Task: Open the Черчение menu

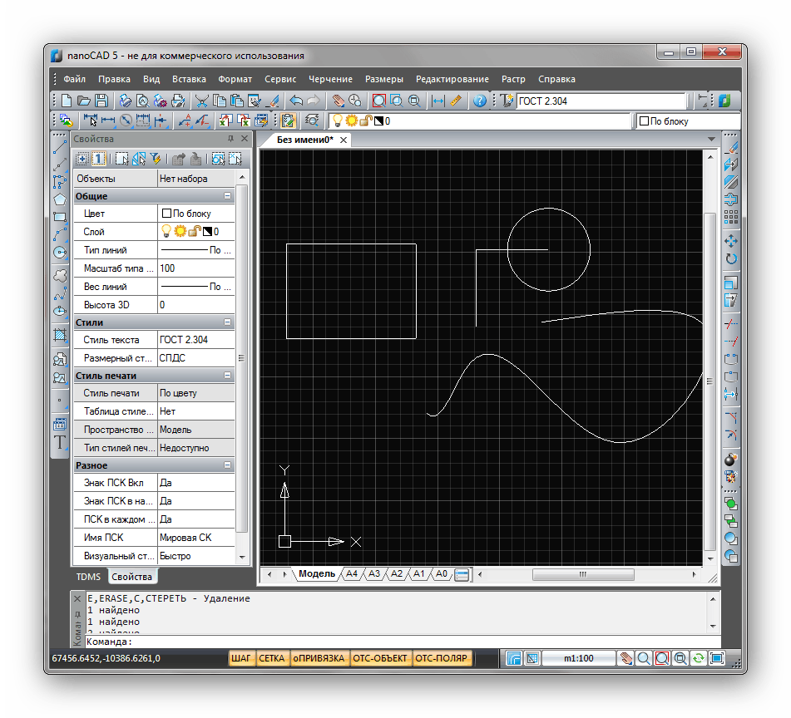Action: coord(330,80)
